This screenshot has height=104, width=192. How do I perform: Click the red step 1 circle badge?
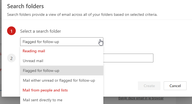(x=11, y=31)
